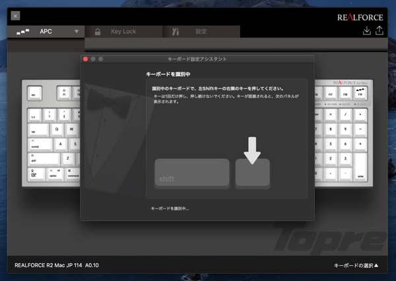Switch to the Key Lock tab
This screenshot has height=281, width=396.
[x=123, y=32]
